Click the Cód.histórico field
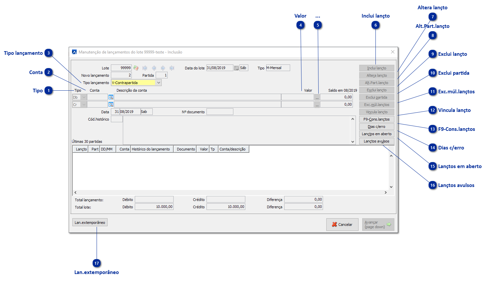The width and height of the screenshot is (487, 281). point(117,119)
